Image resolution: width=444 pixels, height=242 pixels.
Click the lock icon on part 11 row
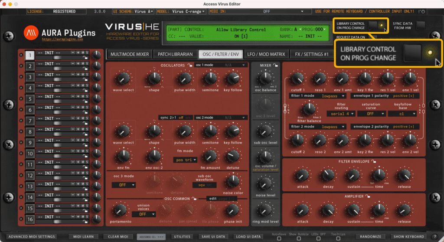(85, 167)
